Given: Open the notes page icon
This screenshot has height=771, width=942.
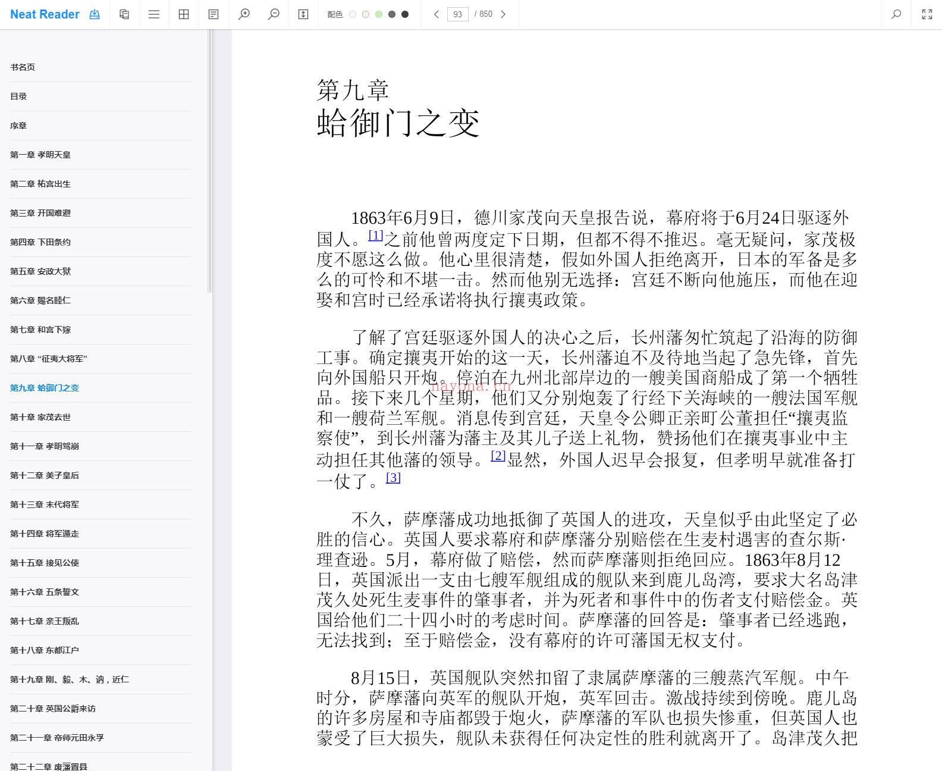Looking at the screenshot, I should tap(213, 14).
